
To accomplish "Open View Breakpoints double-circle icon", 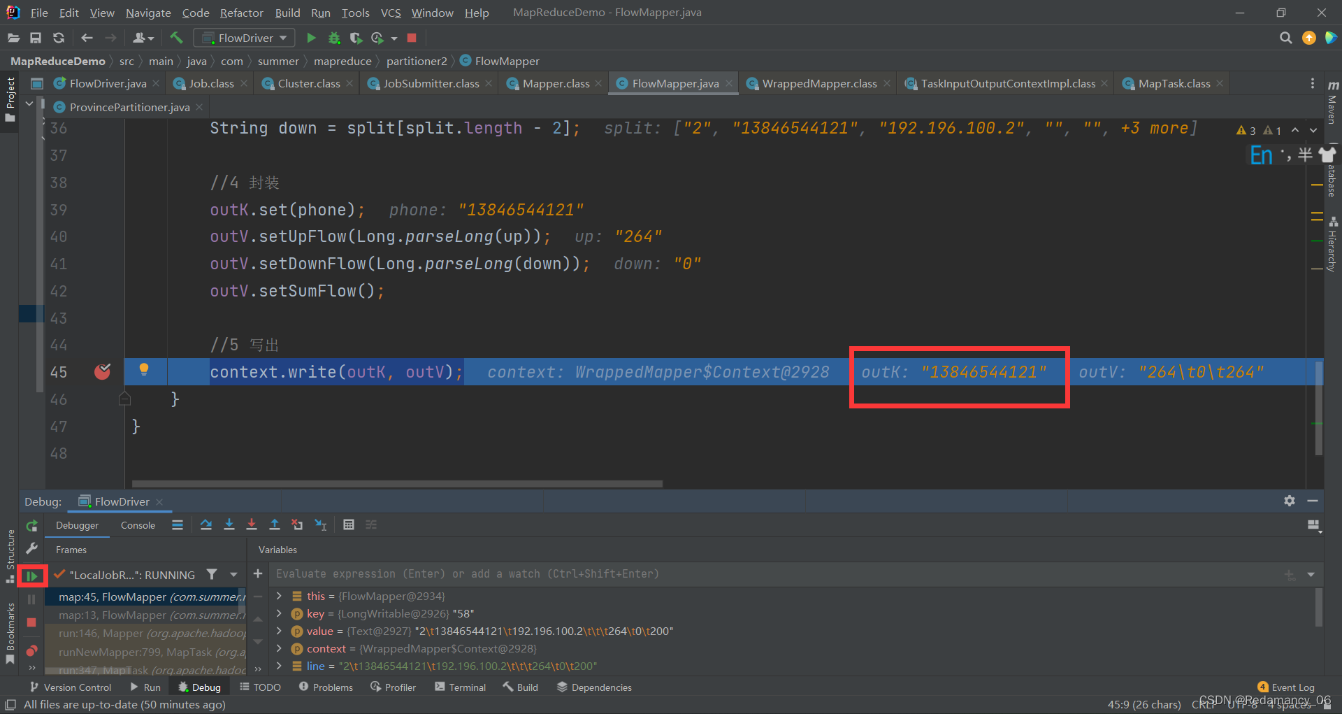I will click(x=31, y=650).
